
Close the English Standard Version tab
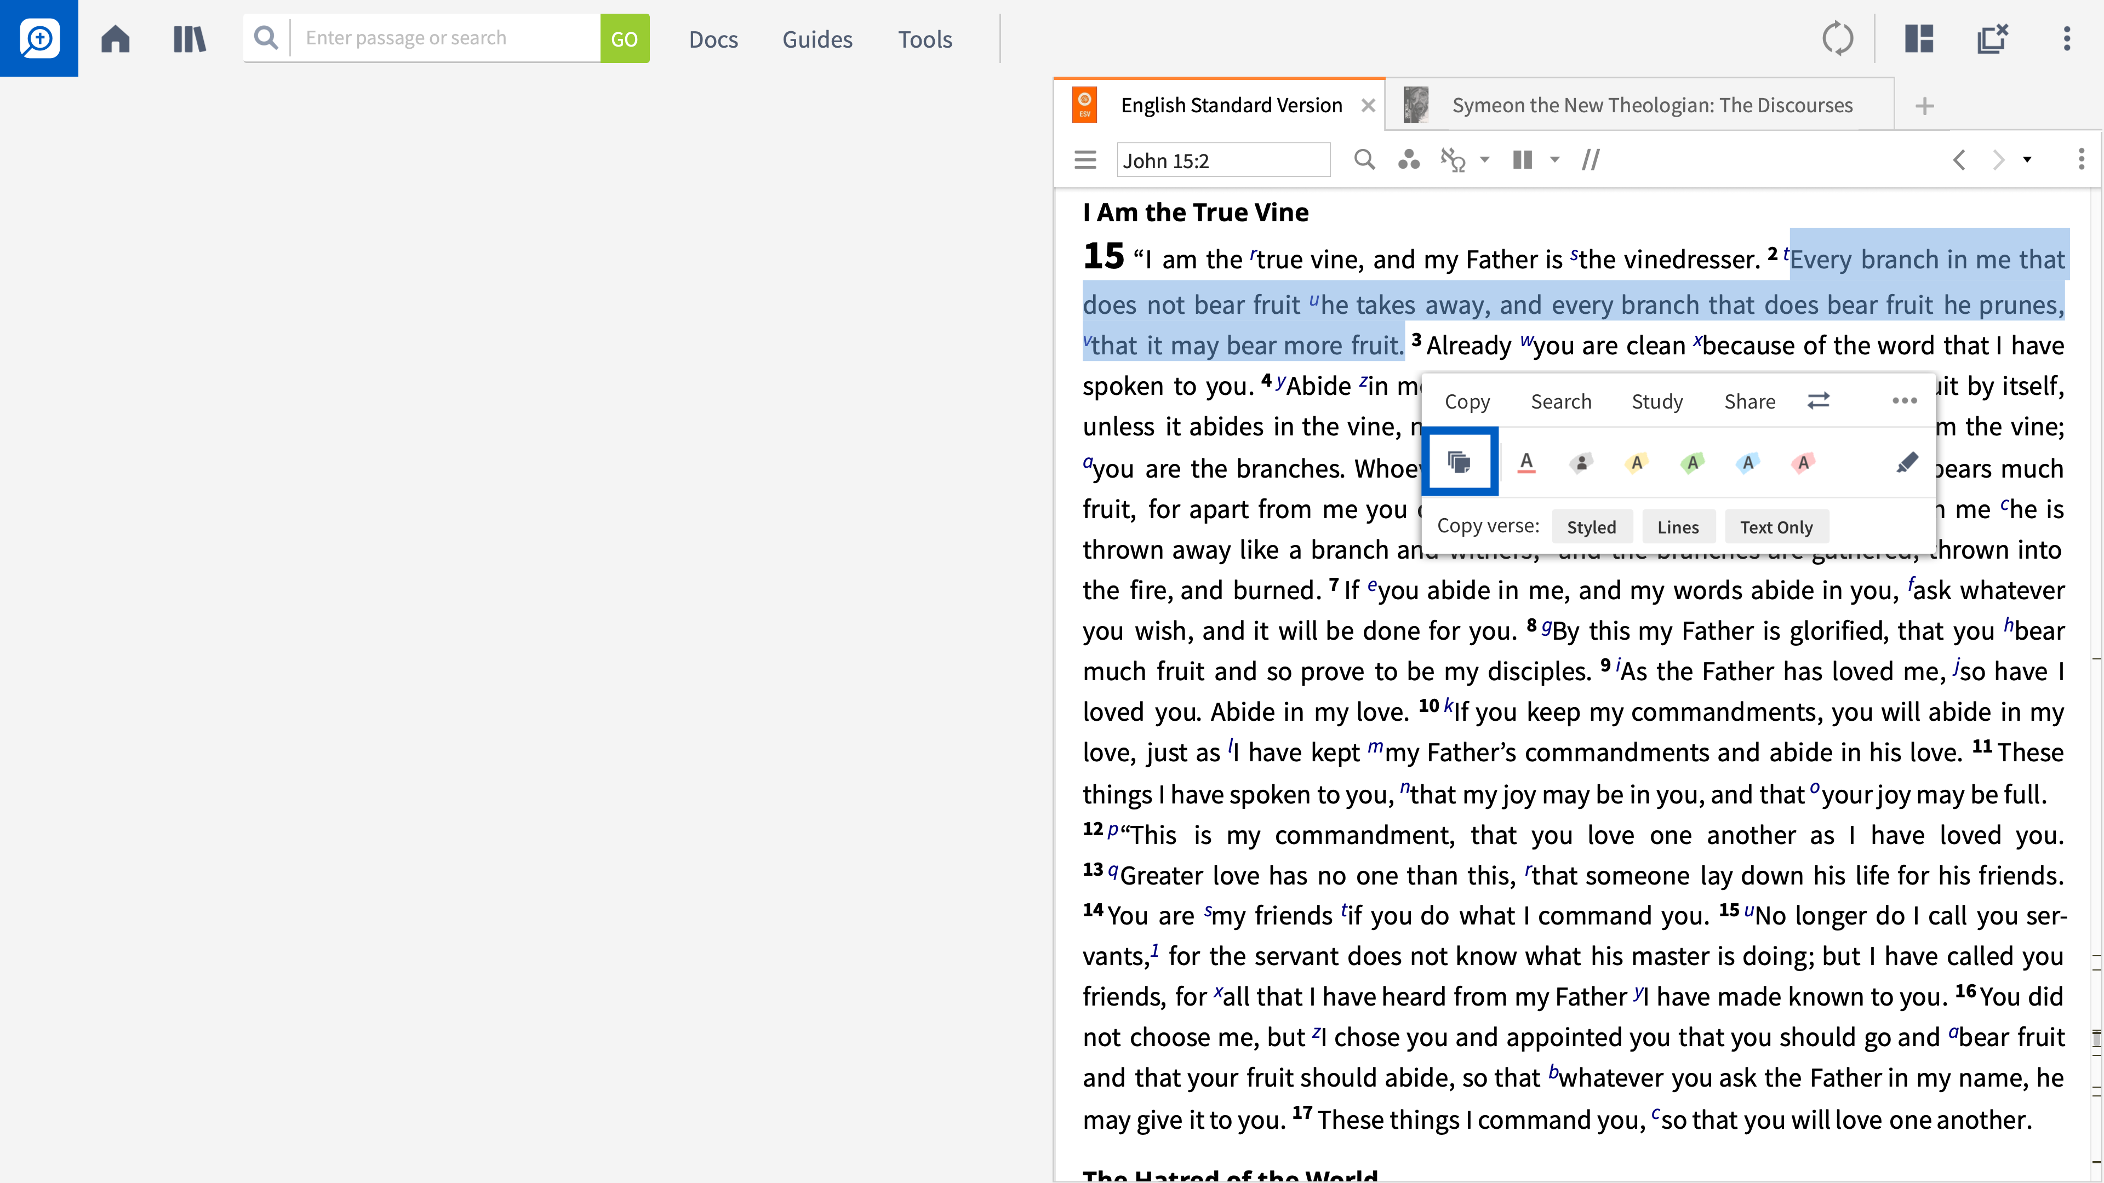(1368, 105)
